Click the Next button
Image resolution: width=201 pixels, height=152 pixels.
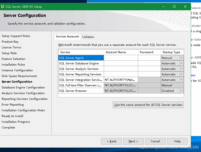(133, 141)
